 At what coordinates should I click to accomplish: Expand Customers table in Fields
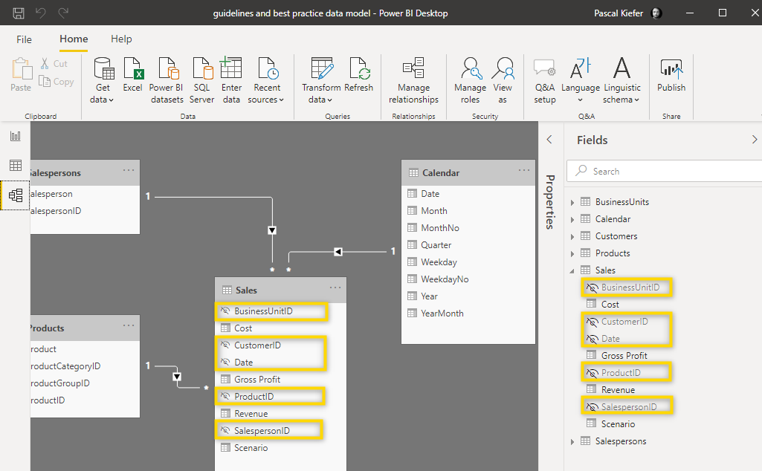coord(572,237)
